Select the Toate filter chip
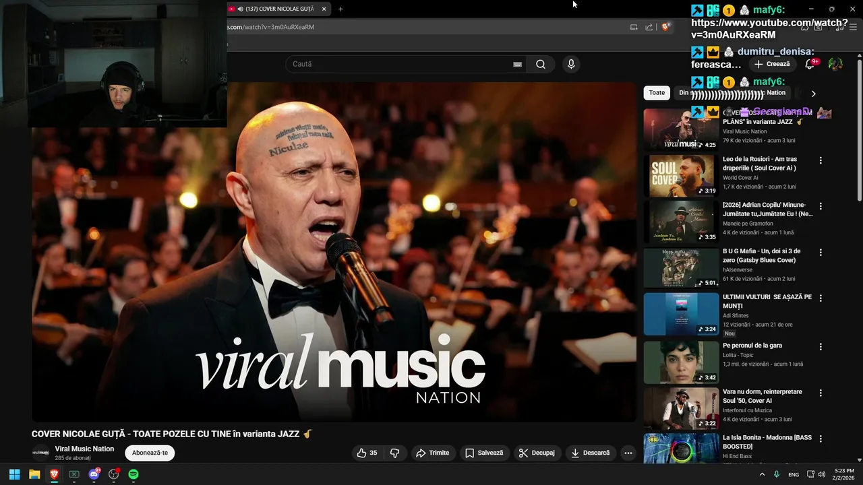The height and width of the screenshot is (485, 863). point(657,93)
